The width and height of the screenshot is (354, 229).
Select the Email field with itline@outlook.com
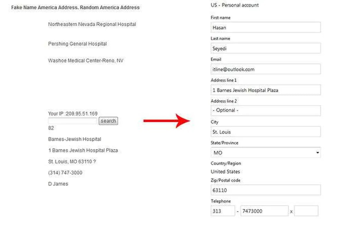pyautogui.click(x=265, y=69)
